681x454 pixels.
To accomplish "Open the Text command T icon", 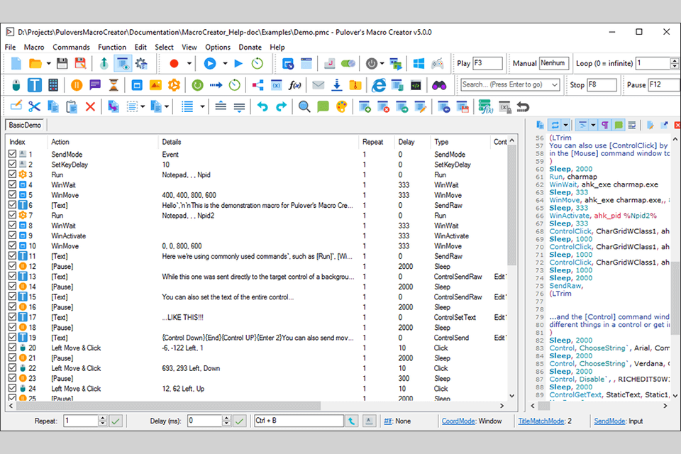I will (34, 84).
